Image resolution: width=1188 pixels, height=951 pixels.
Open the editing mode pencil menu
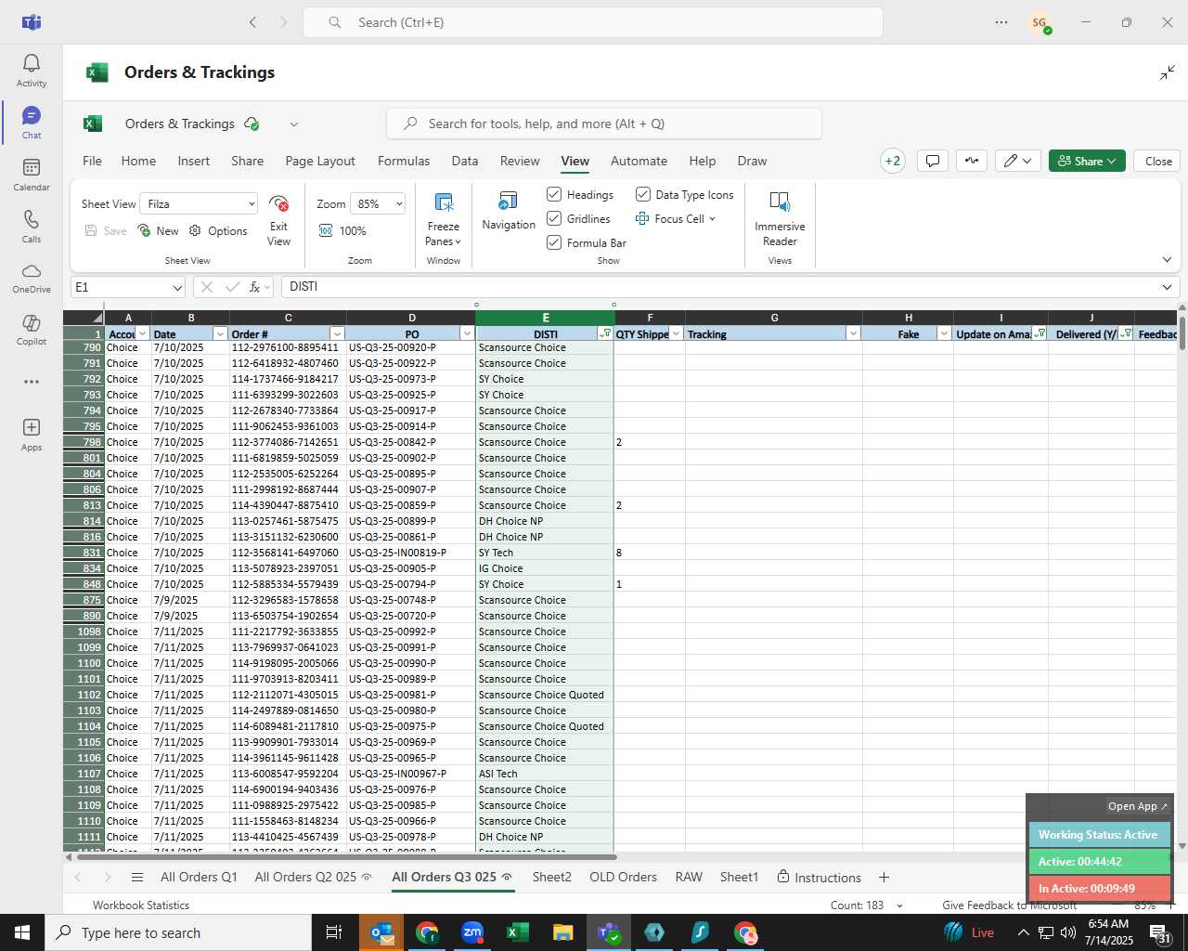pyautogui.click(x=1018, y=161)
